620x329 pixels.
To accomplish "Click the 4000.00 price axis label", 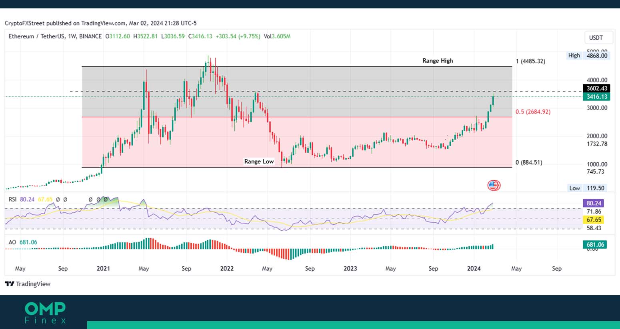I will pyautogui.click(x=597, y=80).
